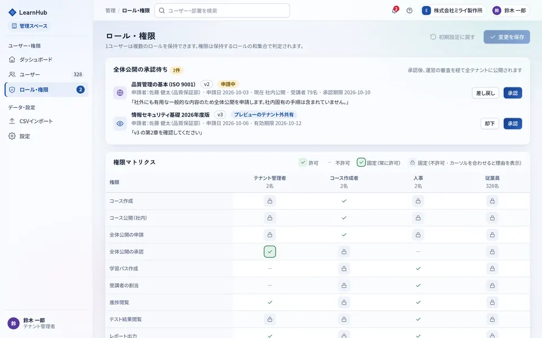This screenshot has width=542, height=338.
Task: Click the lock icon for 学習パス作成 under コース作成者
Action: coord(344,269)
